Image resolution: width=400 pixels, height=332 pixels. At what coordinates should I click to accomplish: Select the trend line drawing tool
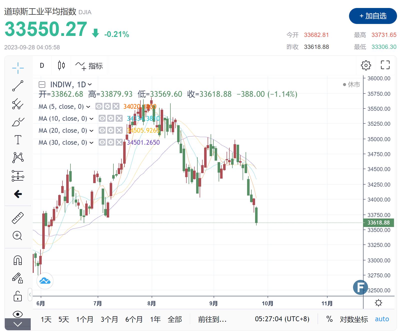point(18,86)
